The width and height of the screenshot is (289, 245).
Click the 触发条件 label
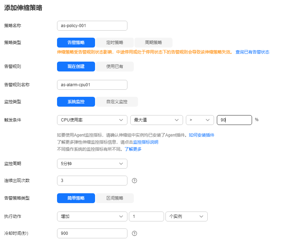tap(13, 120)
